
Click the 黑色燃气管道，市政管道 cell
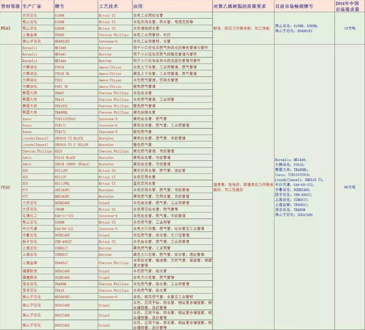click(x=172, y=151)
